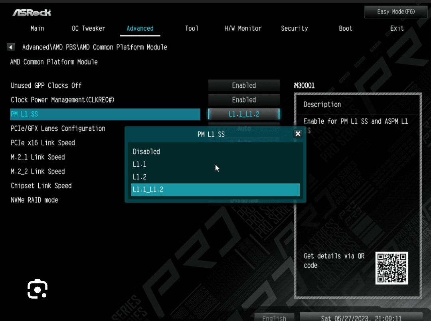Open PM L1 SS value dropdown
Image resolution: width=431 pixels, height=321 pixels.
point(244,114)
